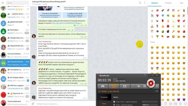The height and width of the screenshot is (106, 188).
Task: Click Bandicam fullscreen capture area icon
Action: 157,91
